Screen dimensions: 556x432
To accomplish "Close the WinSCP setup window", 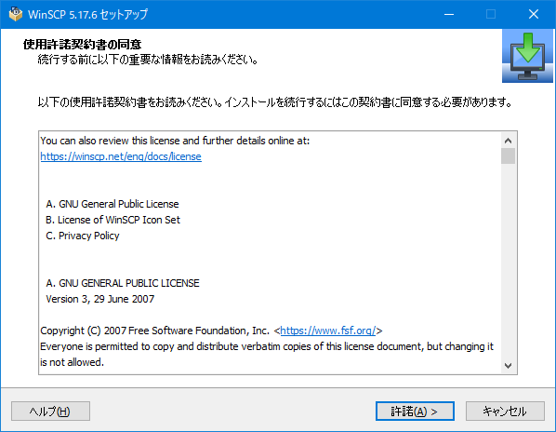I will [534, 14].
